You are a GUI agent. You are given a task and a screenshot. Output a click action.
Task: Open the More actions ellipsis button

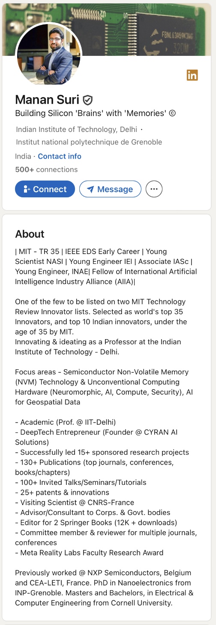coord(154,189)
